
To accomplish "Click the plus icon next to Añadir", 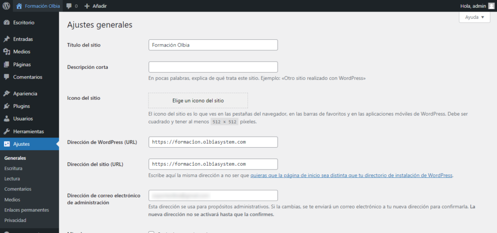I will click(x=87, y=6).
